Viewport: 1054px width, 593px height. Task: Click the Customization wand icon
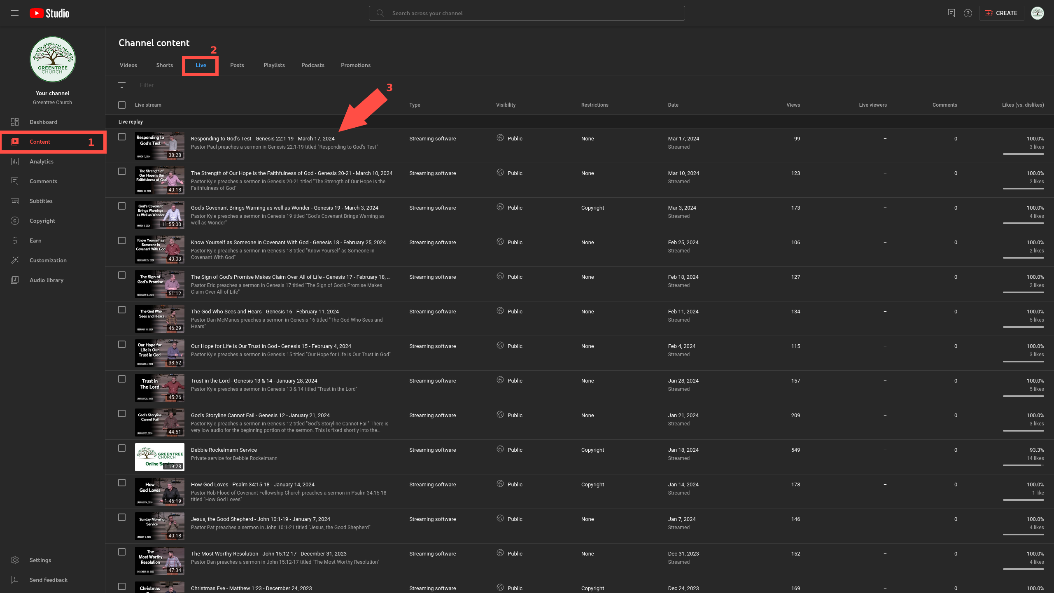15,260
